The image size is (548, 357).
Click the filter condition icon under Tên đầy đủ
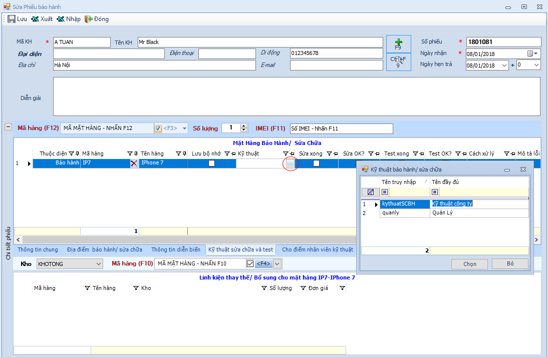coord(435,192)
